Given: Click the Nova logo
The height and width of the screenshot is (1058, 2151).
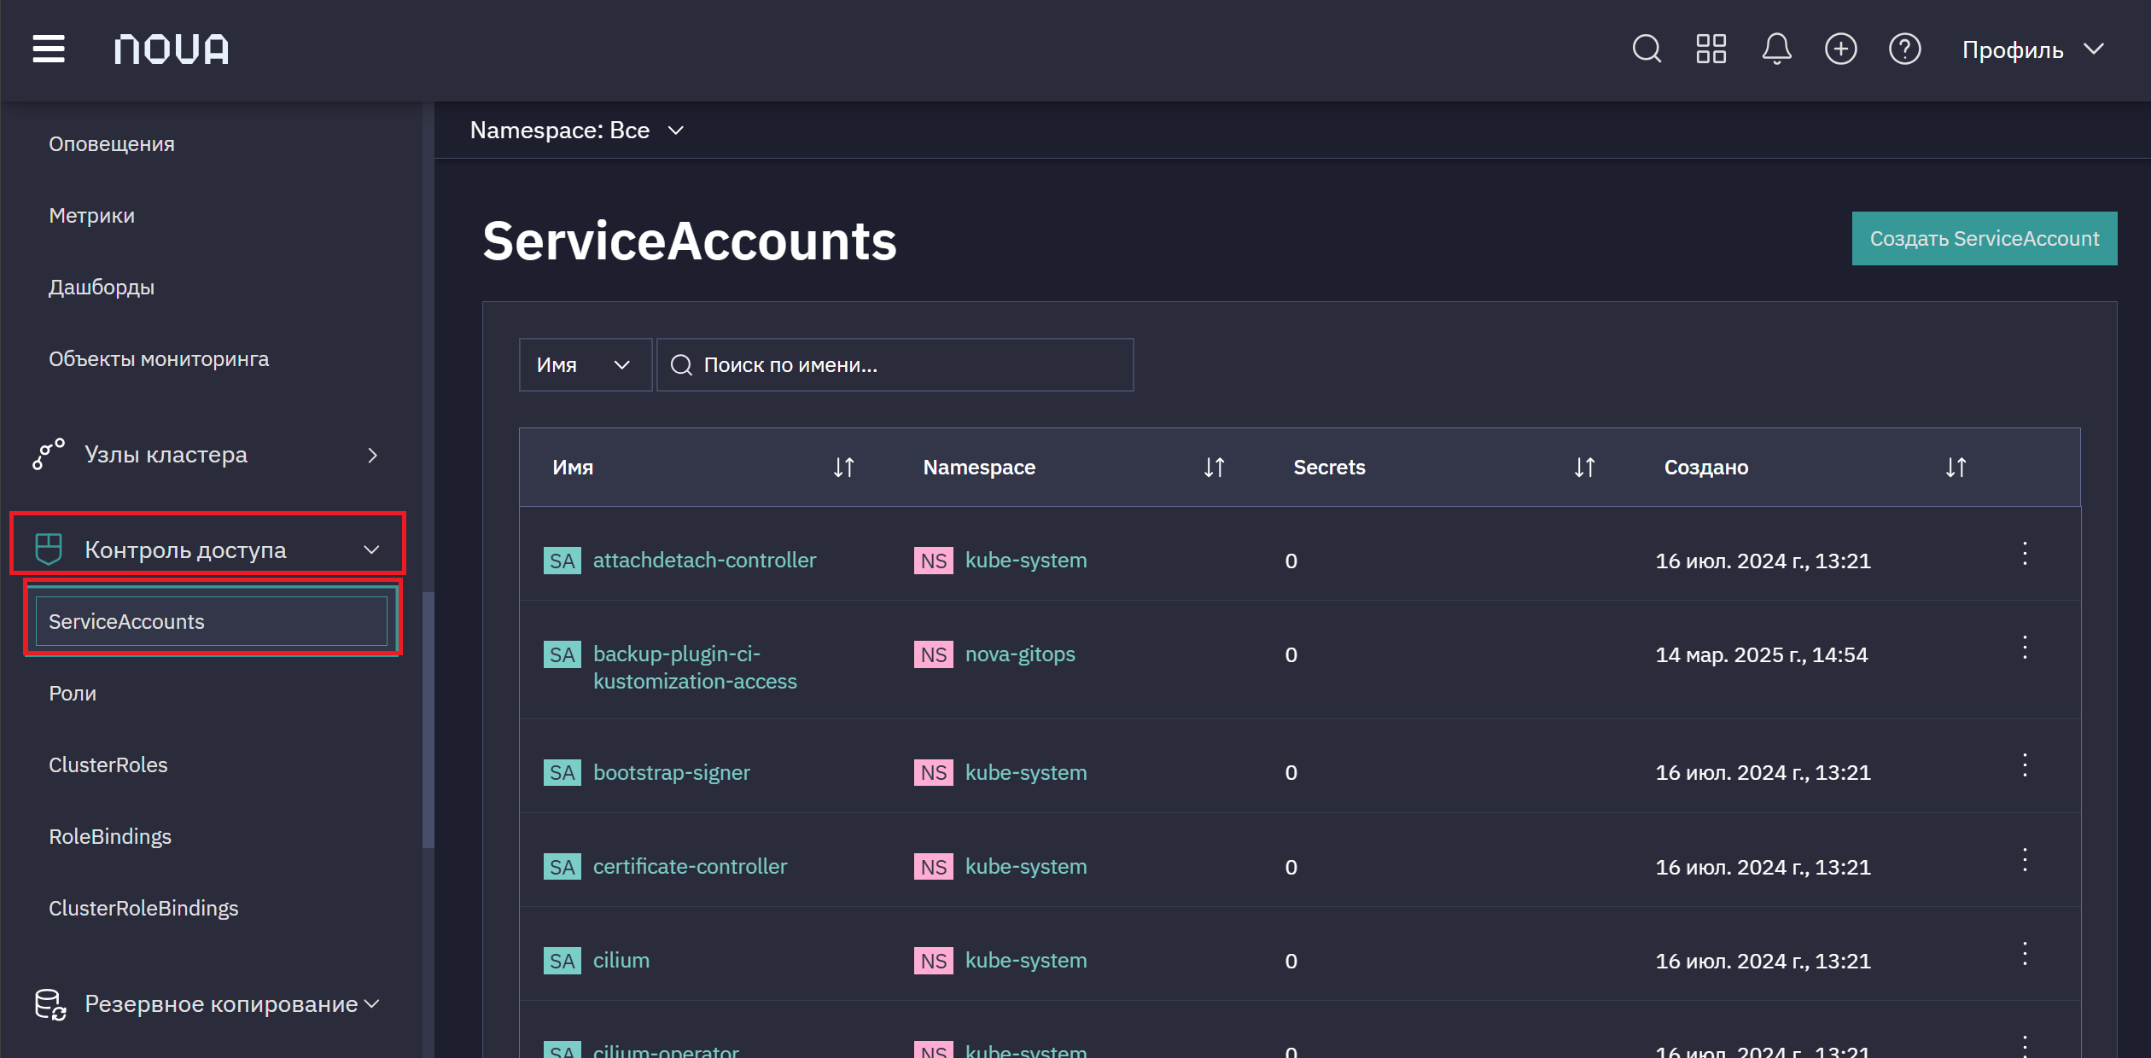Looking at the screenshot, I should click(172, 49).
